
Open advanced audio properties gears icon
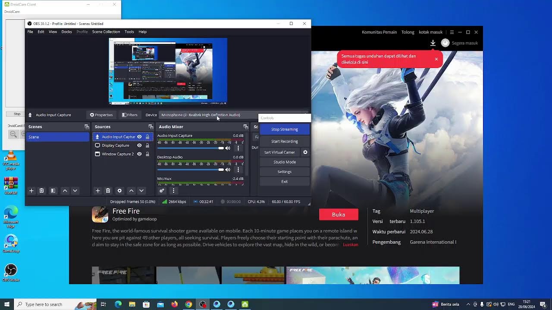[162, 191]
